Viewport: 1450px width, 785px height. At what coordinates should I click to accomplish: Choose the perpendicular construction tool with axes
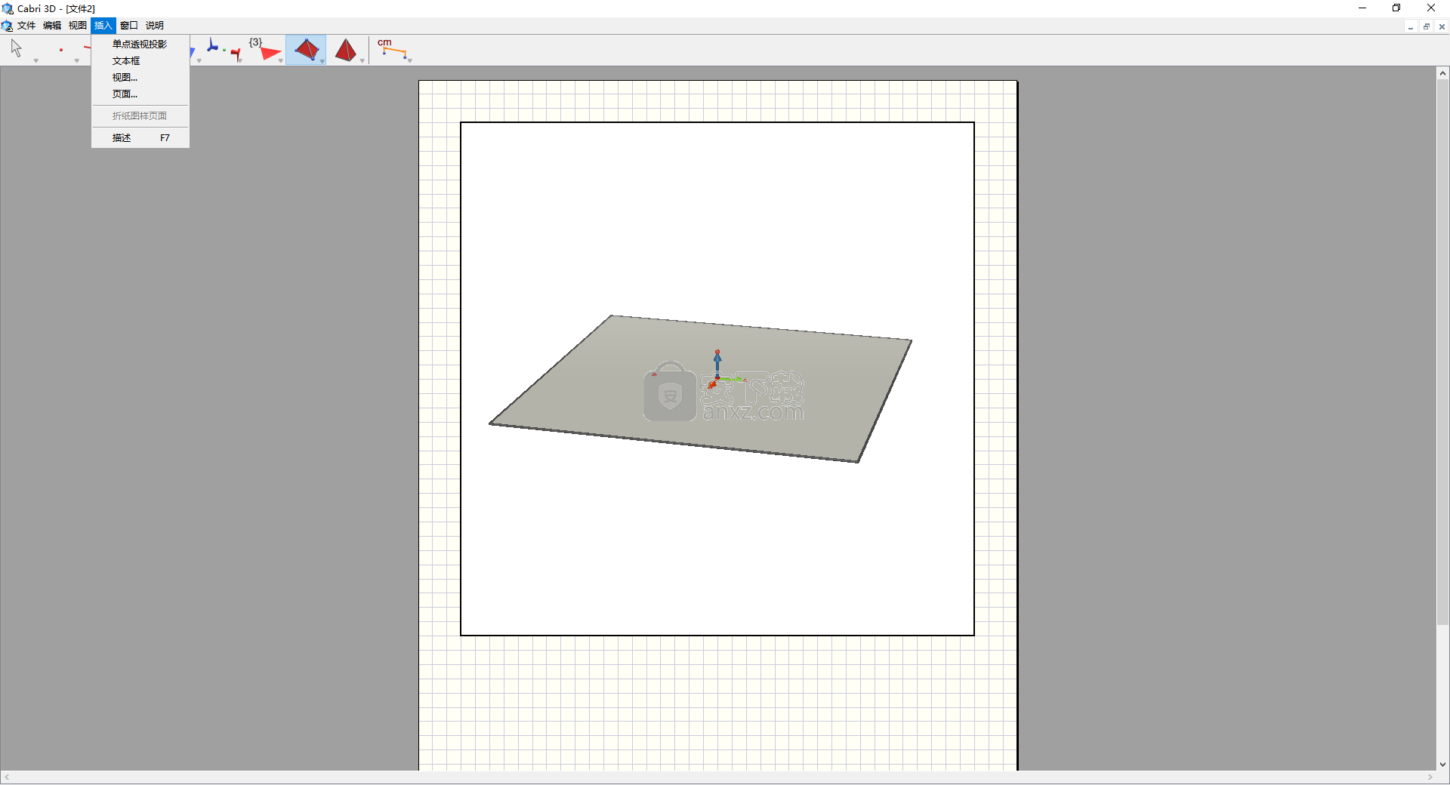tap(224, 50)
